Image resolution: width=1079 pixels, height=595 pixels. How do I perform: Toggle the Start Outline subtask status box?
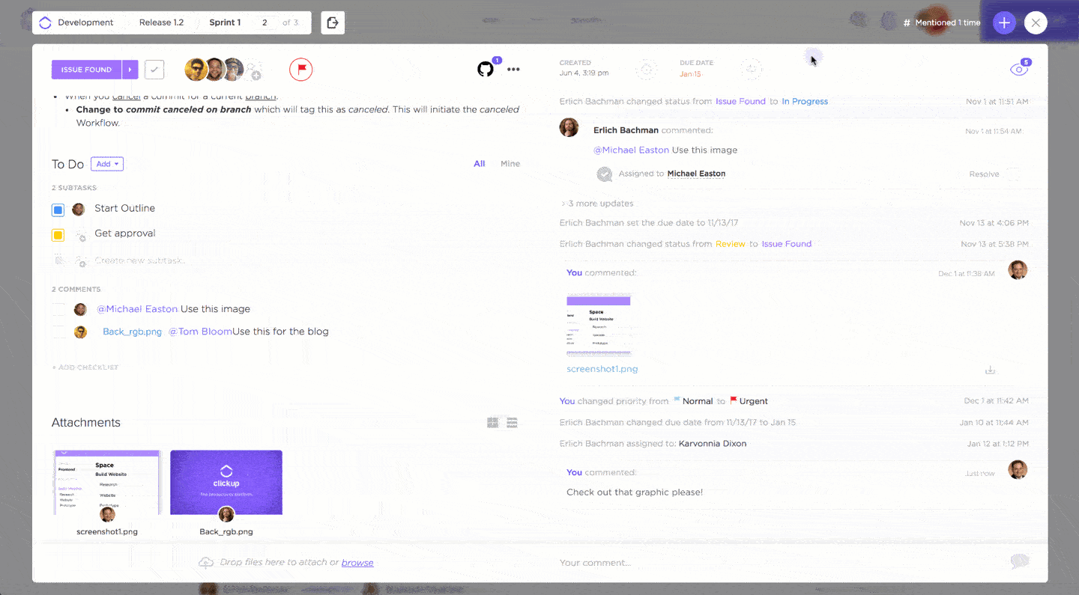tap(58, 210)
